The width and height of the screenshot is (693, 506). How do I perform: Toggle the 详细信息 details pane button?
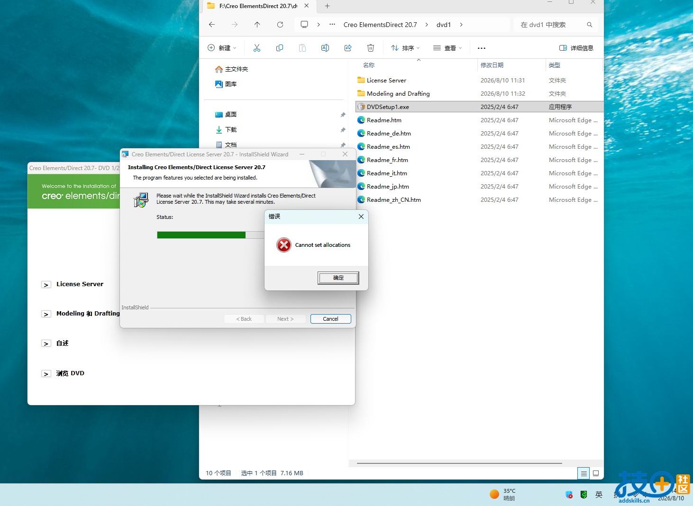click(x=576, y=48)
